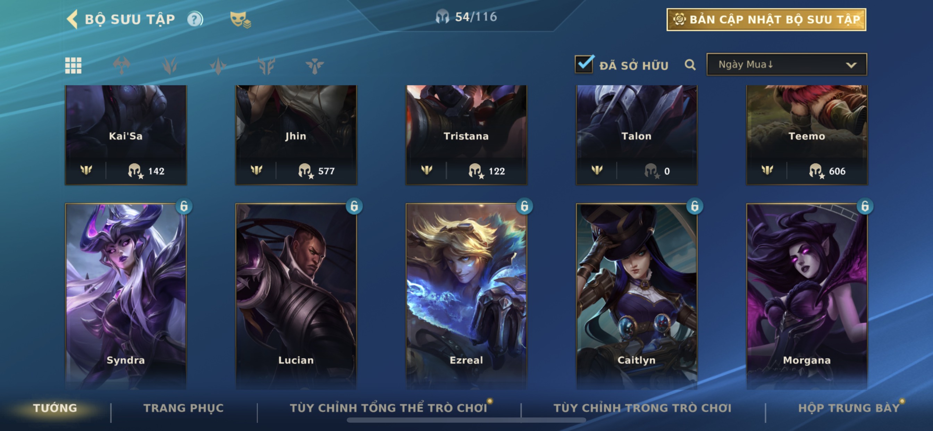Select the all champions grid filter
Screen dimensions: 933x431
click(x=73, y=66)
